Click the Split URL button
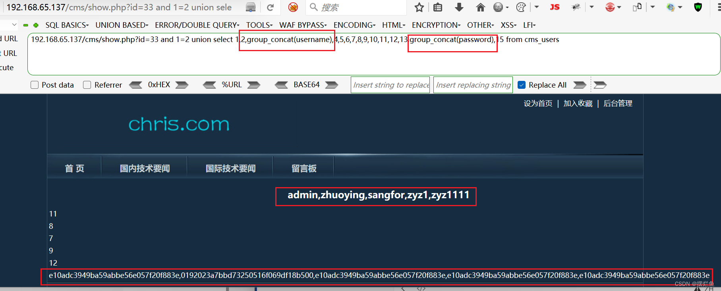The height and width of the screenshot is (291, 721). [8, 53]
